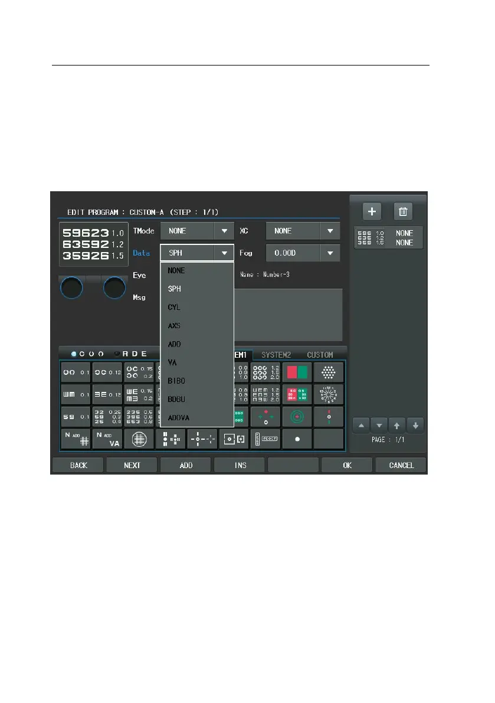Click the NEXT button
This screenshot has height=703, width=495.
[x=132, y=465]
